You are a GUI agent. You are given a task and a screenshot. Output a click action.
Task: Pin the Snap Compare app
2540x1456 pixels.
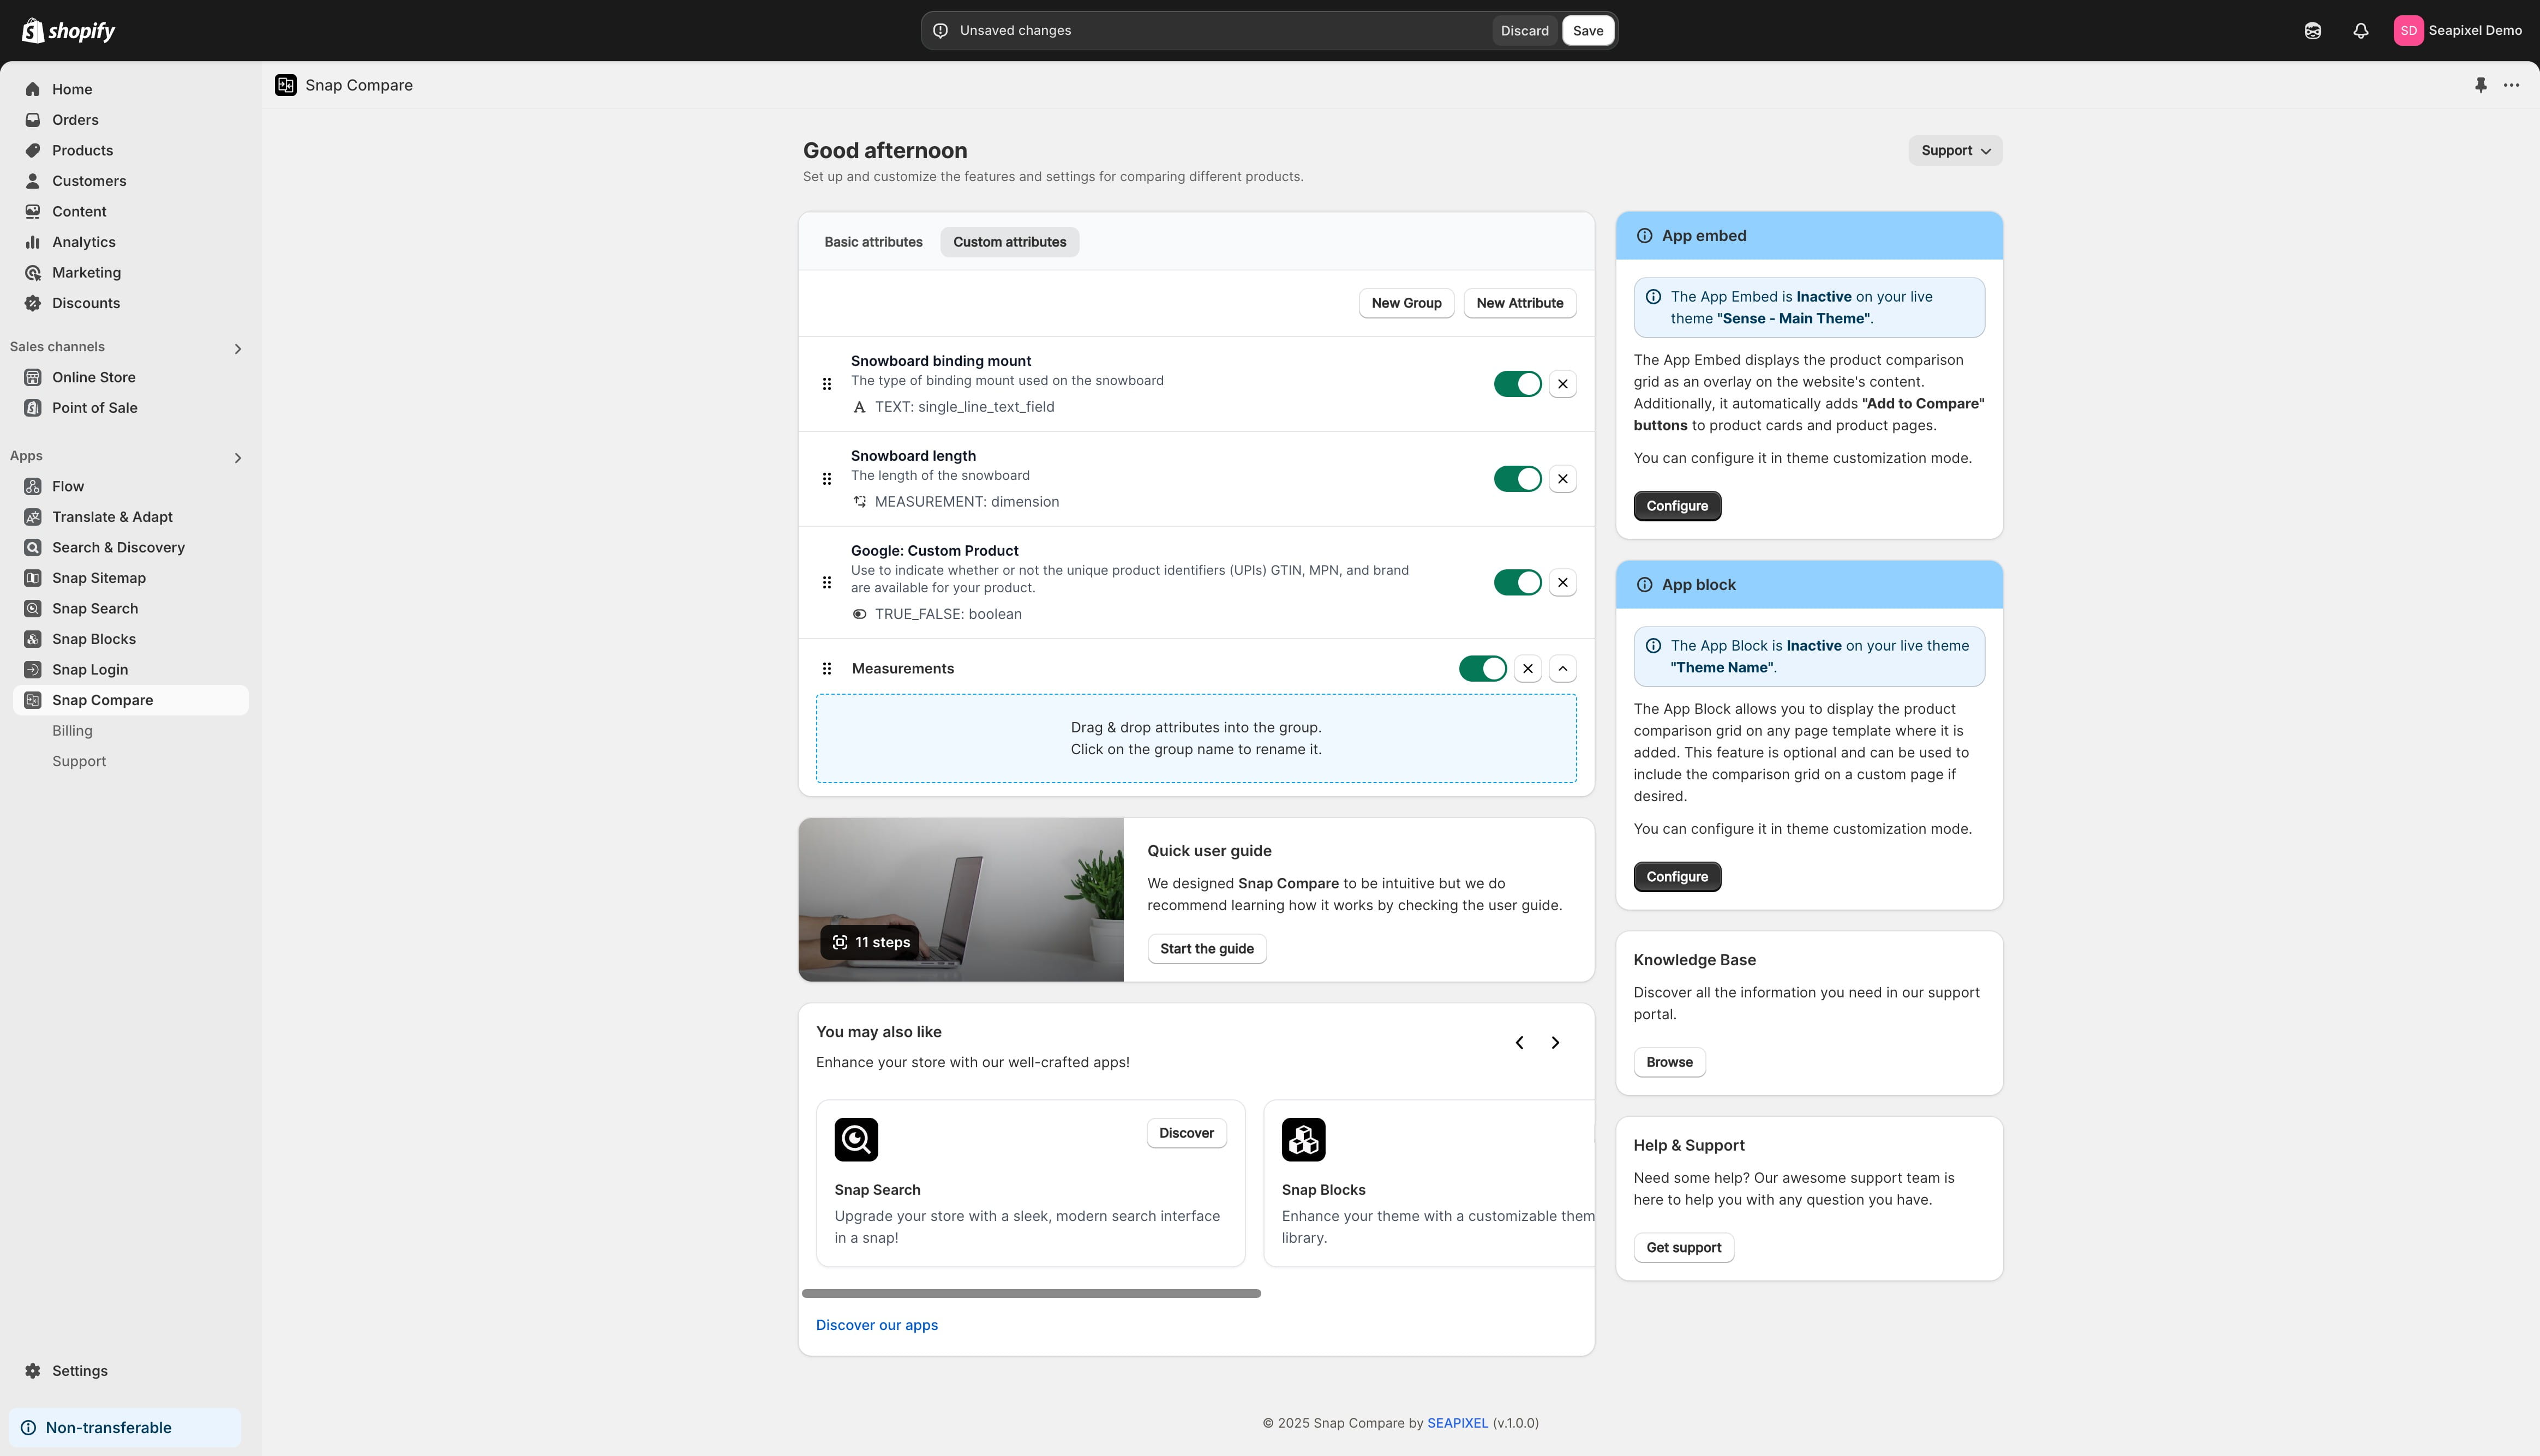(2481, 85)
